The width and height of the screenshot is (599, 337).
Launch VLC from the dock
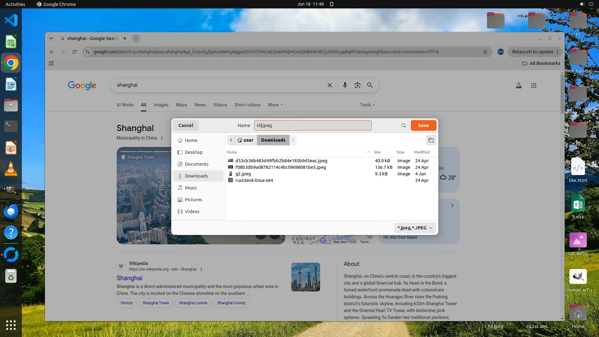click(11, 169)
